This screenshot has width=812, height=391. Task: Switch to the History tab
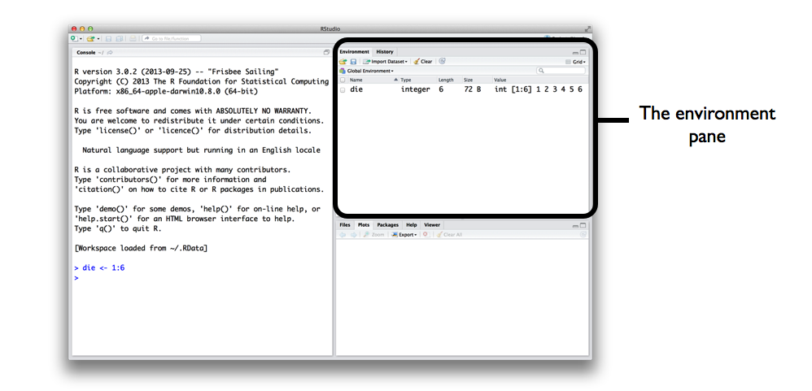[384, 52]
